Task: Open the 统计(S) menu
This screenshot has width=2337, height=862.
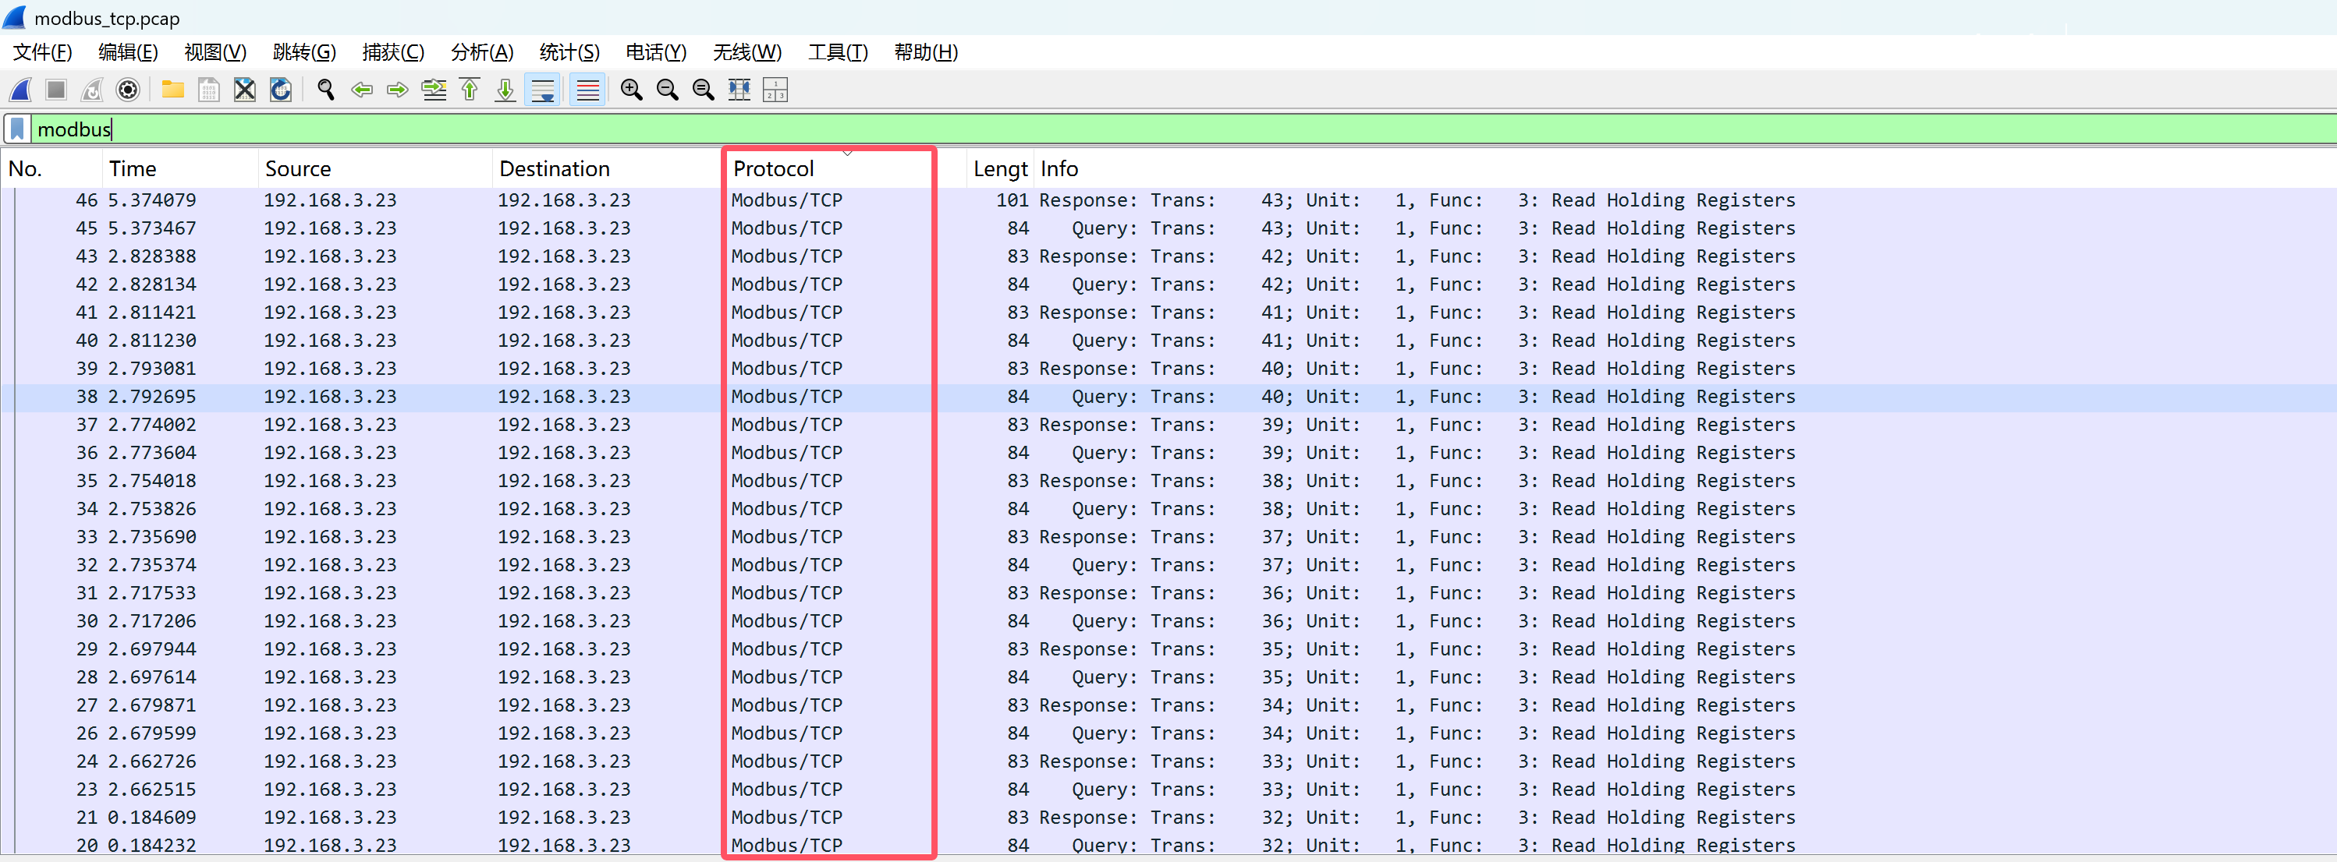Action: tap(569, 52)
